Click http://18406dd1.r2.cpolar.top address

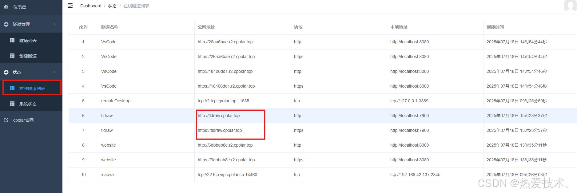tap(225, 71)
